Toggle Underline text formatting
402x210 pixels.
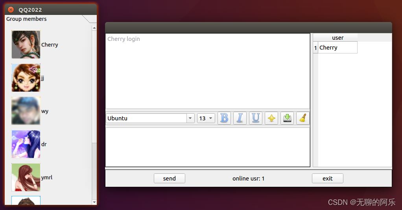(256, 118)
